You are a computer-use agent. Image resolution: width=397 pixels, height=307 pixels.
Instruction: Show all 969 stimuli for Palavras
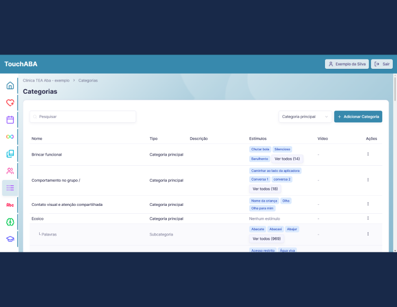point(267,239)
